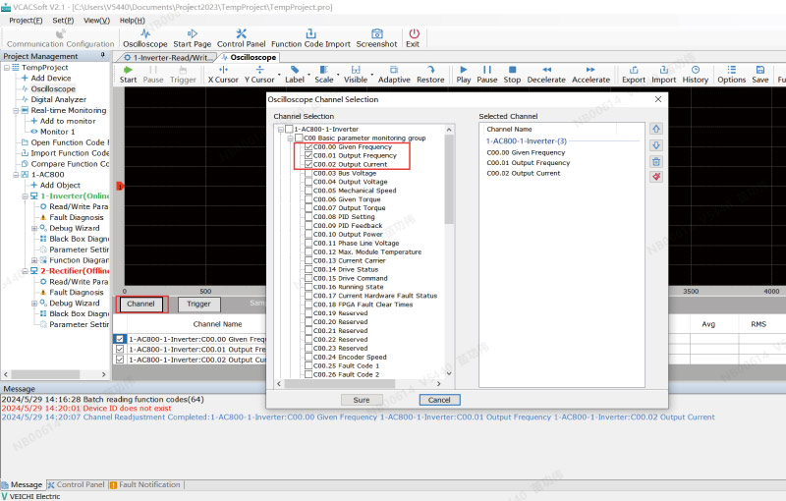Viewport: 786px width, 501px height.
Task: Click vertical scrollbar of channel list
Action: pyautogui.click(x=449, y=179)
